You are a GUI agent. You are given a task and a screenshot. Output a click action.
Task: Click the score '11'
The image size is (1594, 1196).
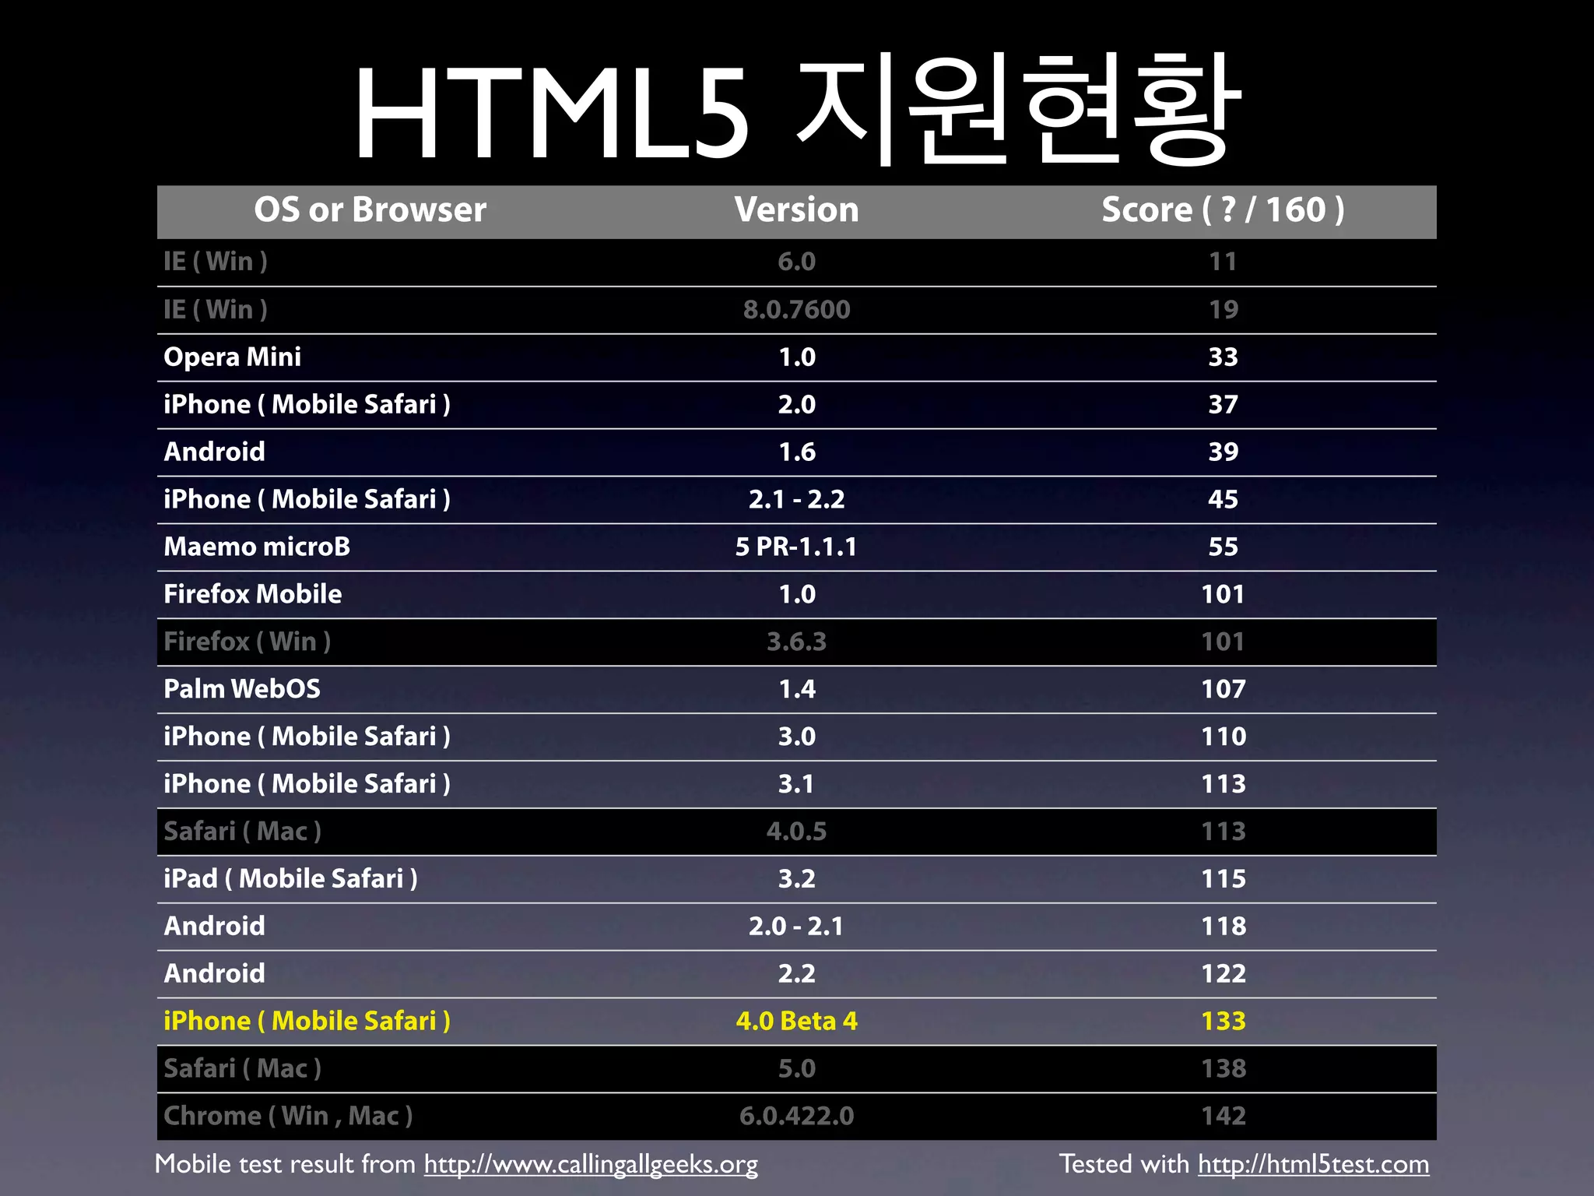tap(1223, 262)
